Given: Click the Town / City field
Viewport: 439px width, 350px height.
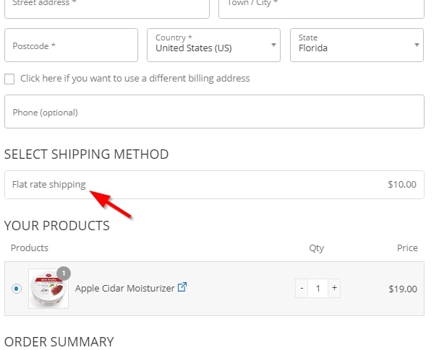Looking at the screenshot, I should (321, 9).
